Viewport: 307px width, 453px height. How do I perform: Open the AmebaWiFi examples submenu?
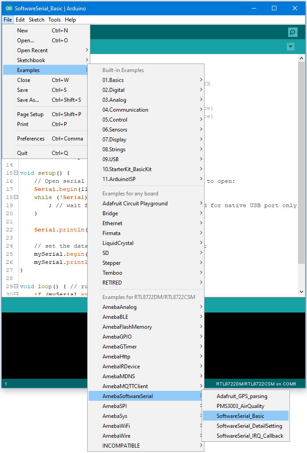(x=146, y=426)
